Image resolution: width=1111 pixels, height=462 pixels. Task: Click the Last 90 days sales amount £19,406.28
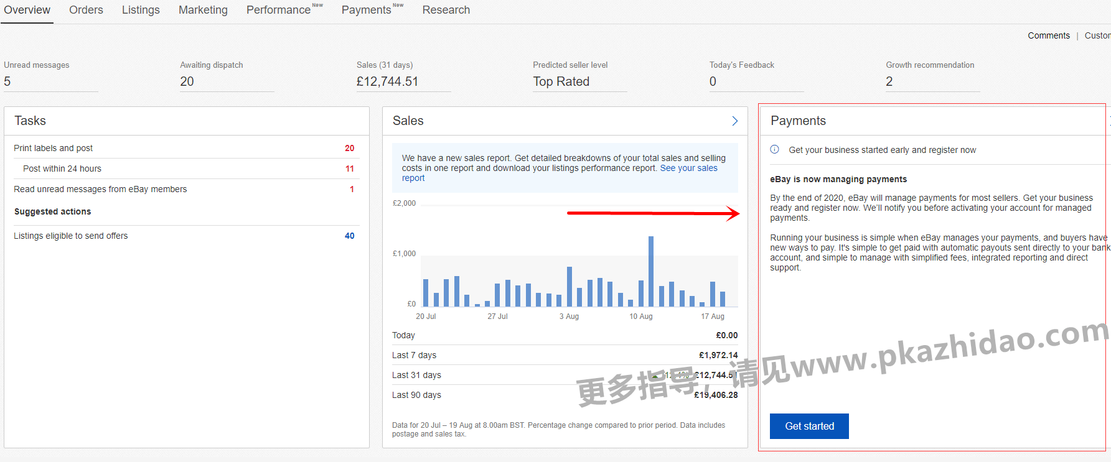tap(716, 395)
